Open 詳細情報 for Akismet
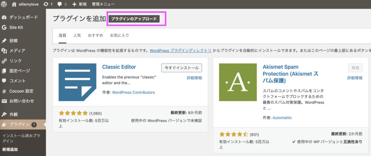371x156 pixels. pos(355,78)
